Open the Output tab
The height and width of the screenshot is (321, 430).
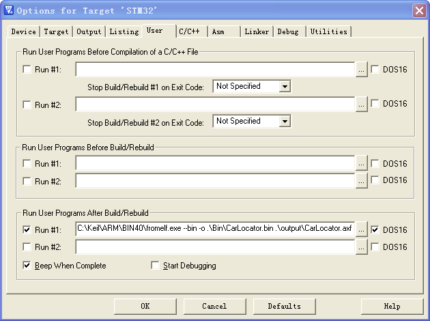[89, 31]
